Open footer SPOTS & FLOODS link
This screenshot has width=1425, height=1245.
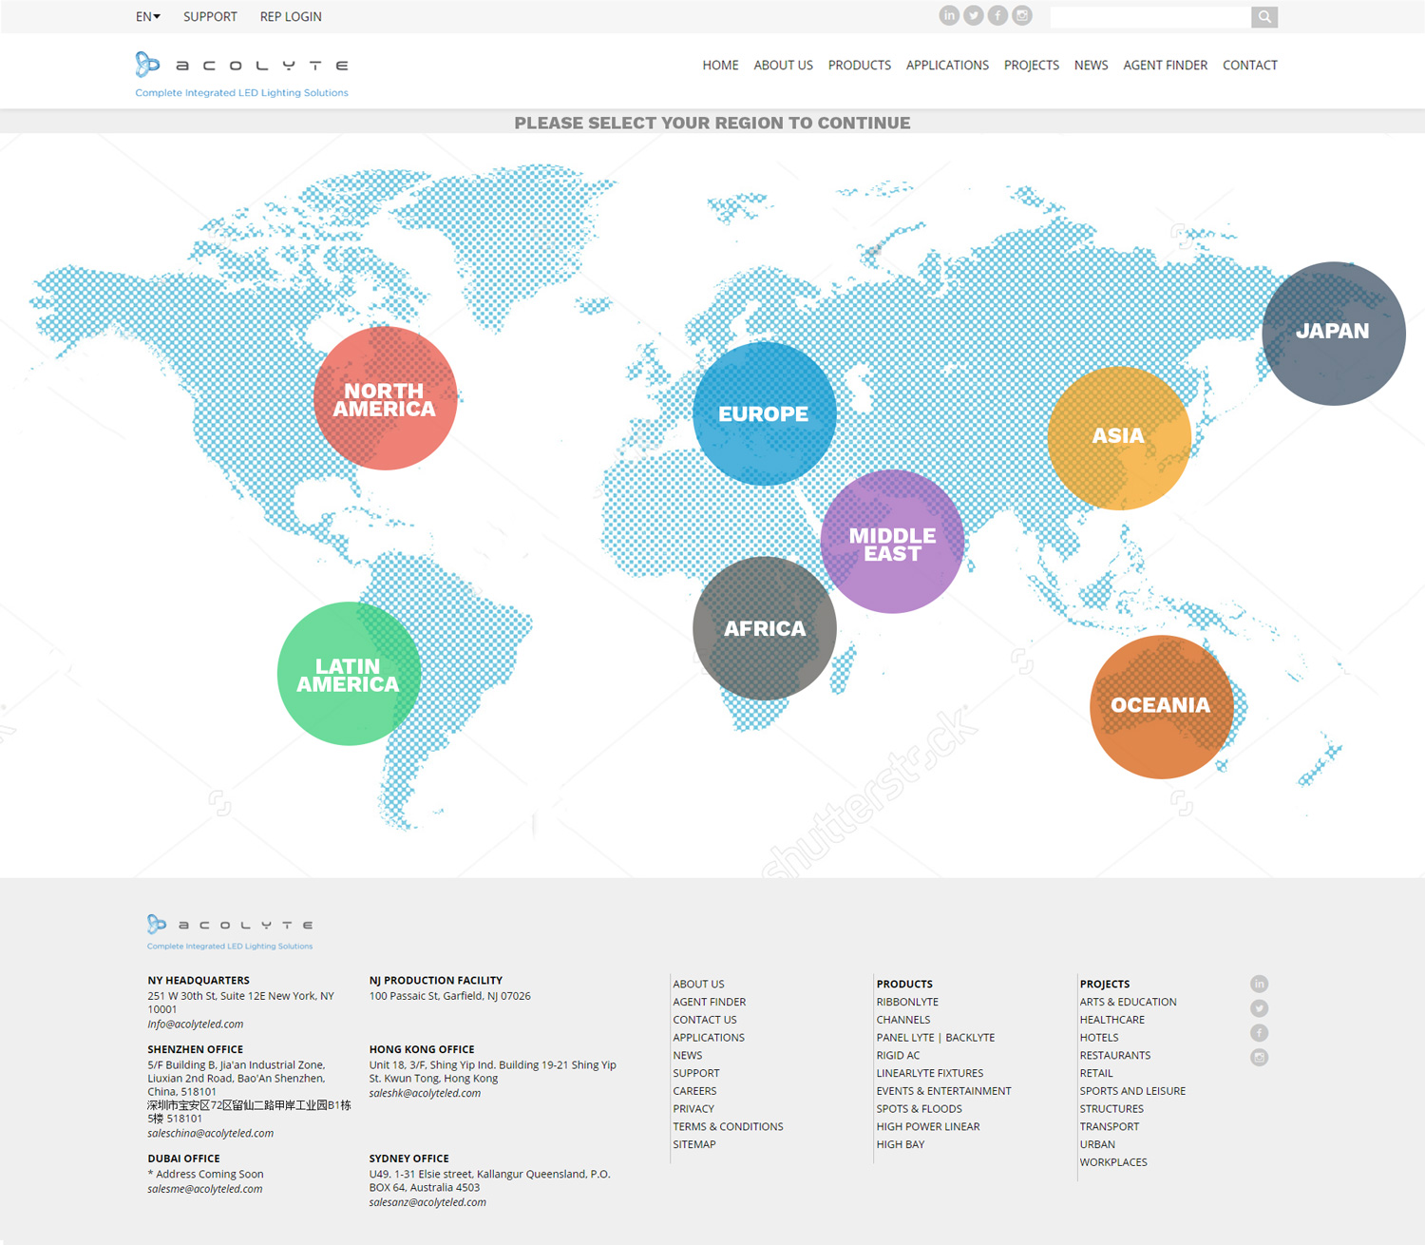(919, 1109)
